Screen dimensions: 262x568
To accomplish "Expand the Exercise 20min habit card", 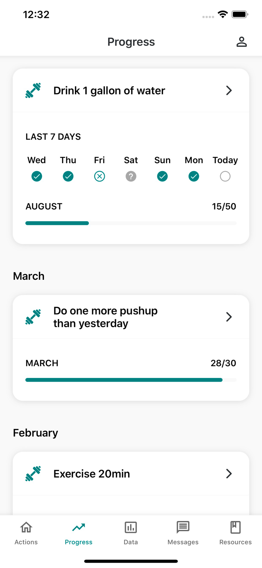I will point(228,473).
